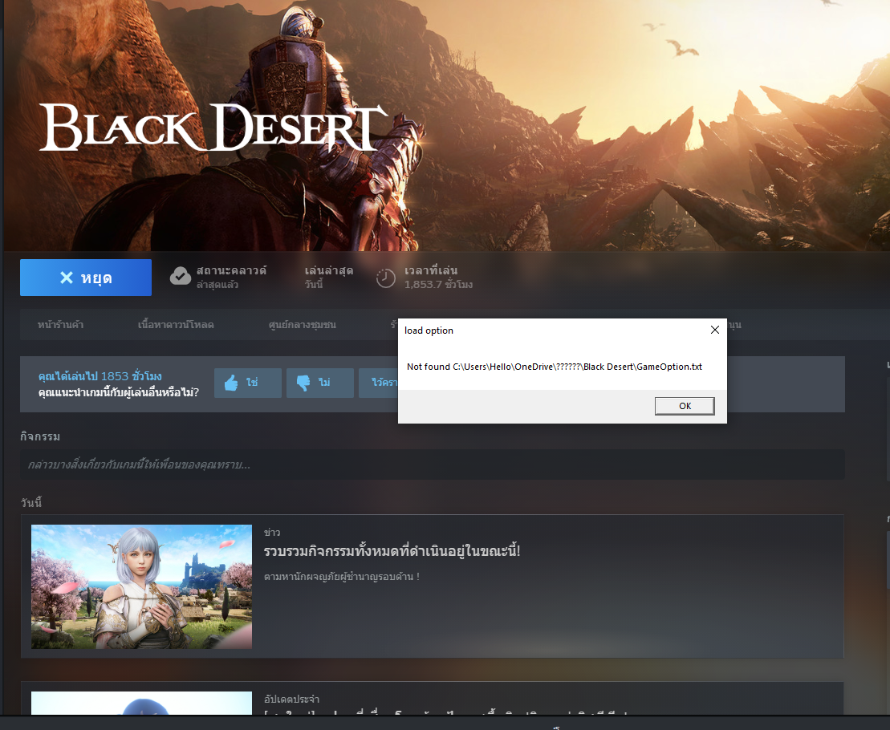Click the activity post input field
The height and width of the screenshot is (730, 890).
pyautogui.click(x=432, y=464)
